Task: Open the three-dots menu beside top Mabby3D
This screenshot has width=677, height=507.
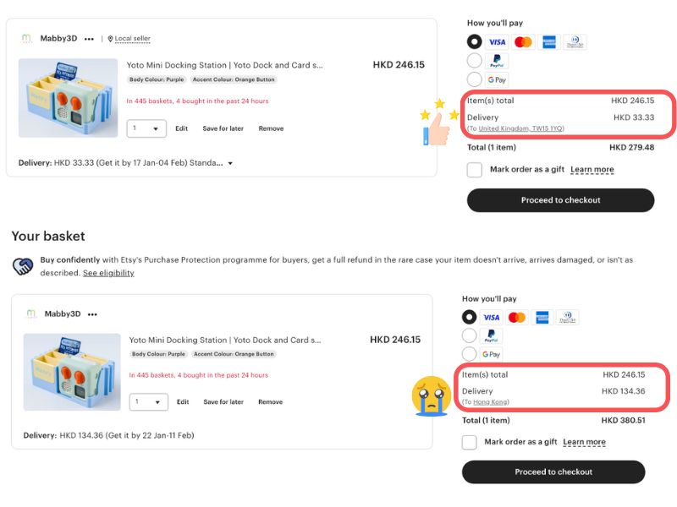Action: coord(89,39)
